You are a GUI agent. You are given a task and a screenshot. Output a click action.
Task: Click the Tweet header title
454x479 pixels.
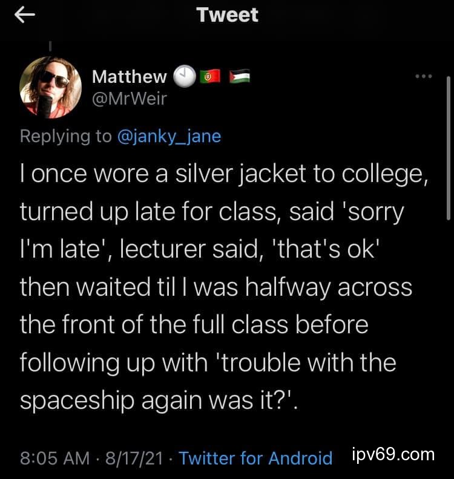click(x=227, y=15)
